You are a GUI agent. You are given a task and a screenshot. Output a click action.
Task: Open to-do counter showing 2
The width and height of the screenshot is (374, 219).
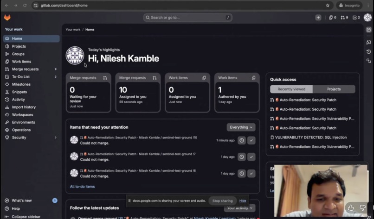[x=356, y=18]
